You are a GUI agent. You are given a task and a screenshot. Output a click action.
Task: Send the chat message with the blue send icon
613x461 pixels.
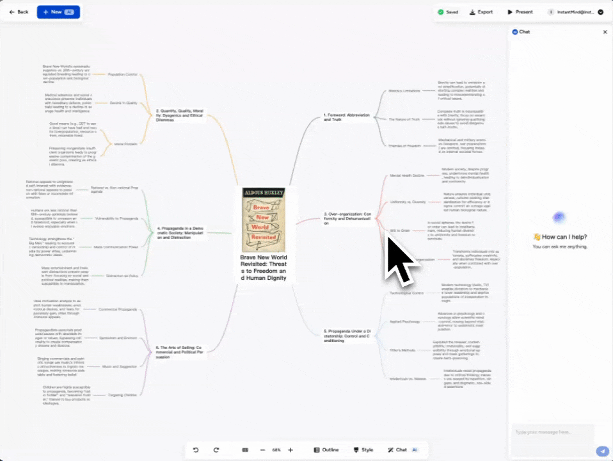pos(603,451)
